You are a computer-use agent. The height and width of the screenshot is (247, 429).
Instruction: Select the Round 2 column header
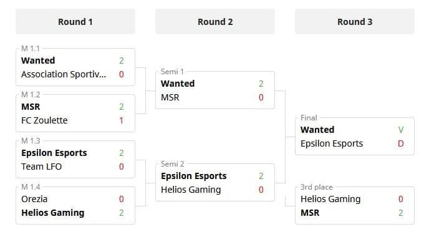tap(215, 22)
